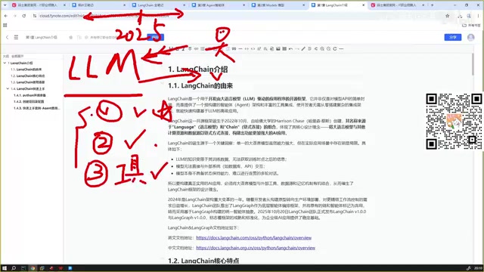Open the more options ellipsis in editor toolbar
The image size is (484, 272).
[341, 48]
